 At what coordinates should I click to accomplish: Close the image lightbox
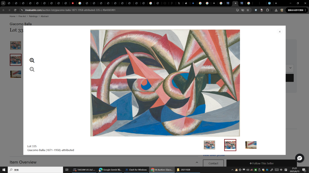pyautogui.click(x=280, y=32)
